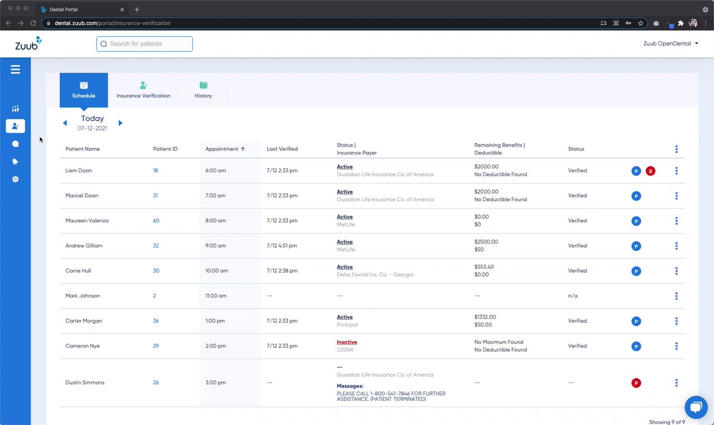
Task: Switch to the History tab
Action: 203,90
